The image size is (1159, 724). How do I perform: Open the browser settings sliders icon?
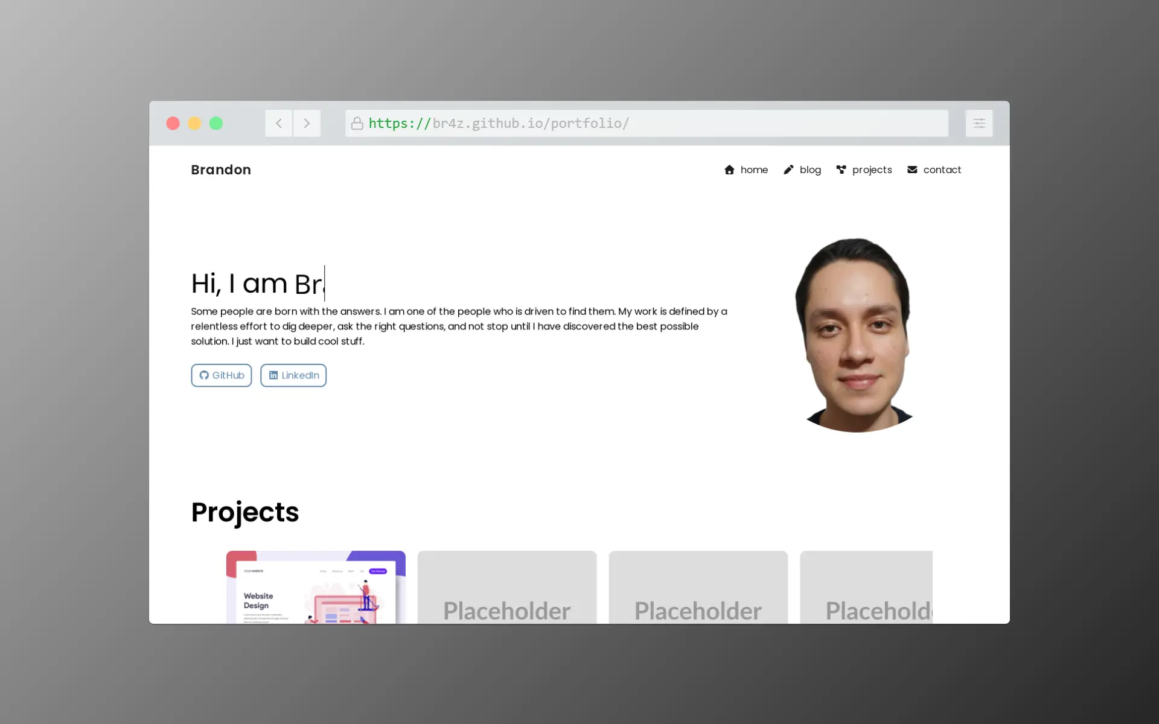pos(979,123)
